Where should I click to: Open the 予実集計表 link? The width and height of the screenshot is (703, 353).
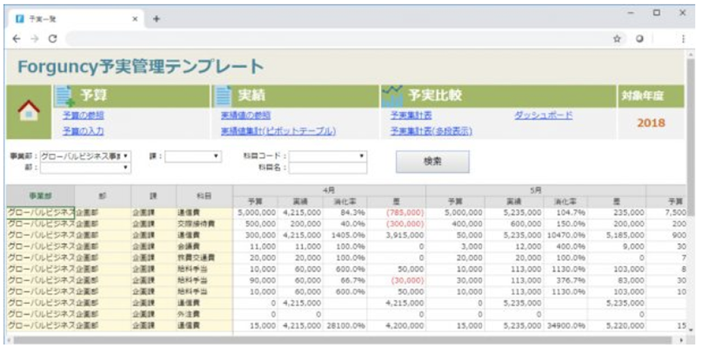pyautogui.click(x=411, y=115)
